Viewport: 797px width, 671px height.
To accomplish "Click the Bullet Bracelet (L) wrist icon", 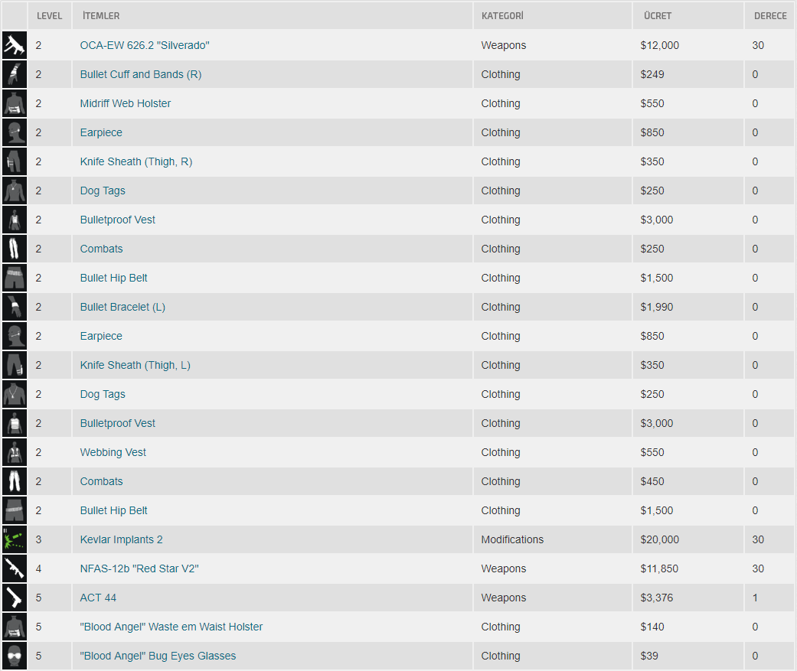I will point(15,307).
